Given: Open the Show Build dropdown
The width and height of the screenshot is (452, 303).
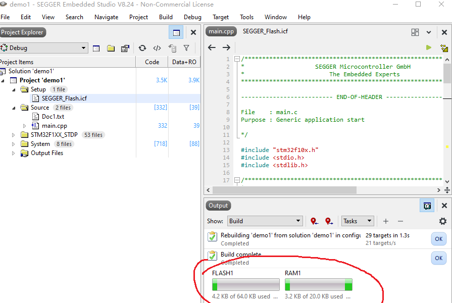Looking at the screenshot, I should [265, 221].
